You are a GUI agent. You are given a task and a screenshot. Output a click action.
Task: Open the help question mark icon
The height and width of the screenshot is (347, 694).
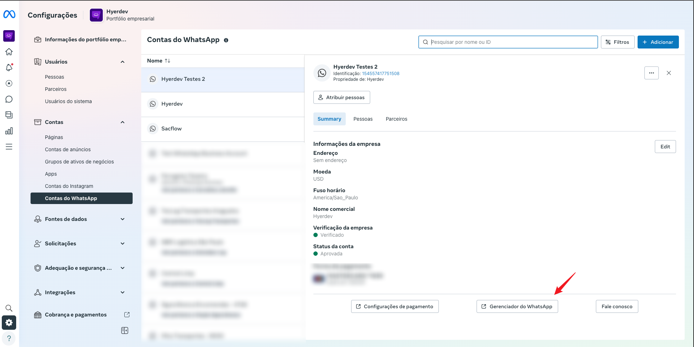pyautogui.click(x=9, y=338)
